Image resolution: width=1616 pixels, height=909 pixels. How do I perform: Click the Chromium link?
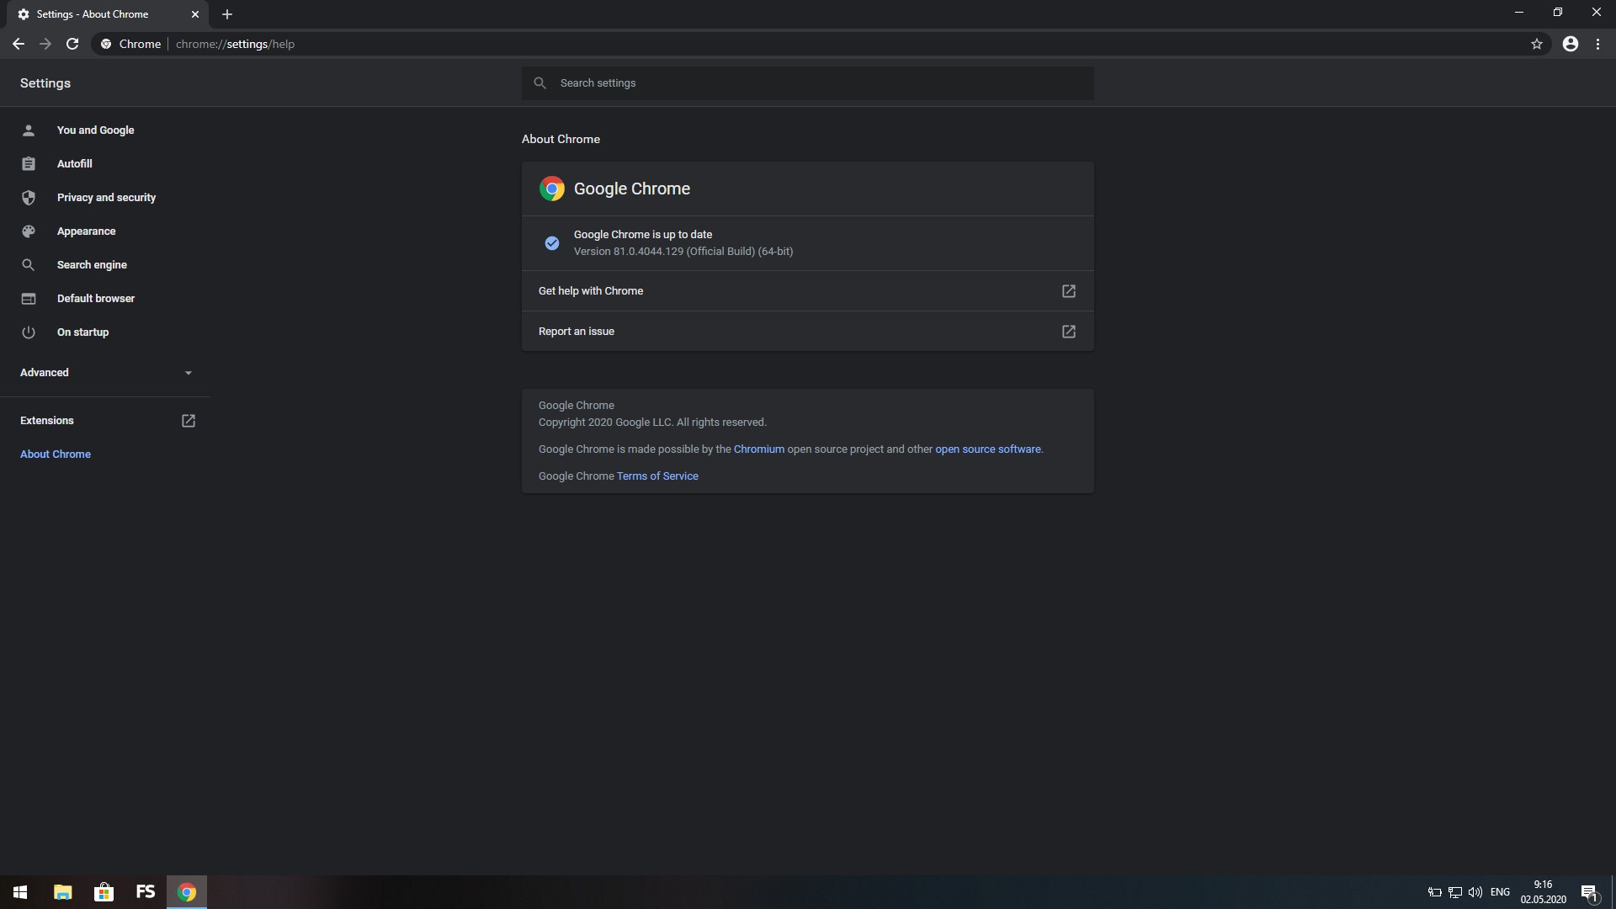click(758, 449)
